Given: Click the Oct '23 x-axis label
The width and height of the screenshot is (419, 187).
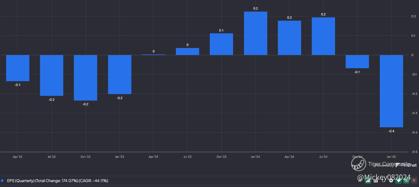Looking at the screenshot, I should click(x=222, y=157).
